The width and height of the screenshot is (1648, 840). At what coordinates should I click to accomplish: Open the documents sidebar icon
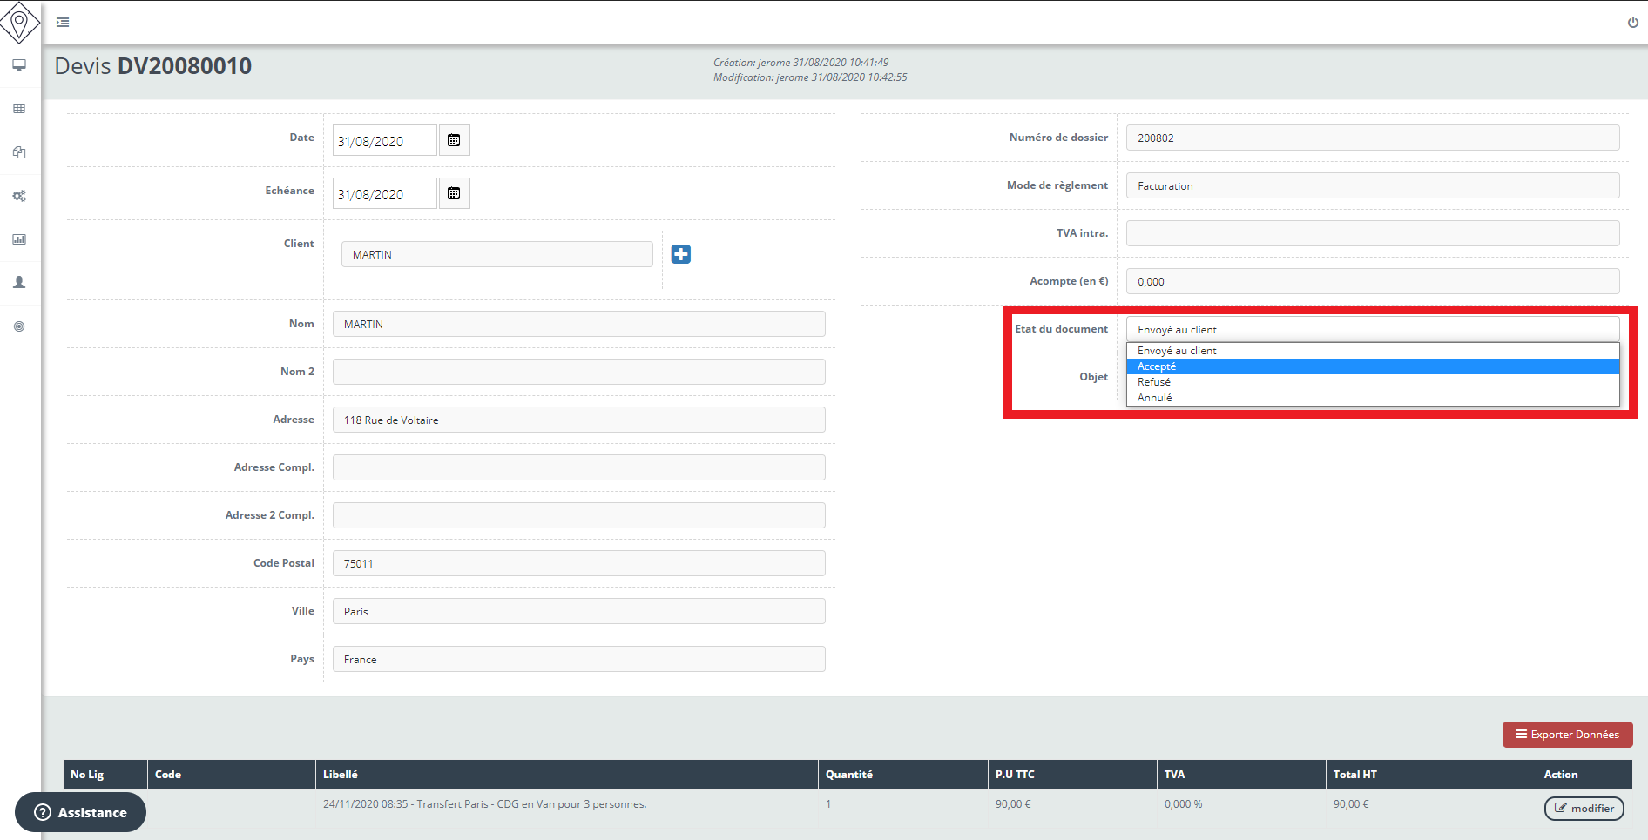pos(19,152)
